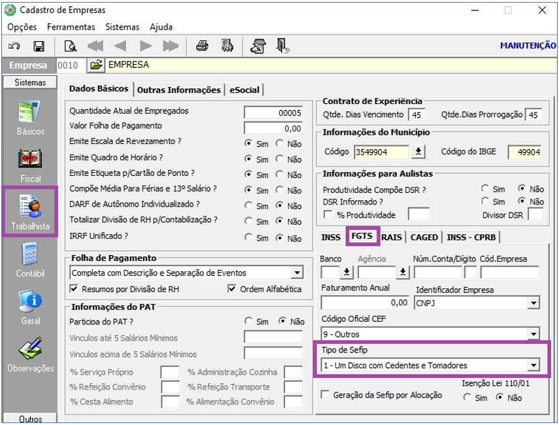
Task: Go to previous record arrow
Action: tap(120, 46)
